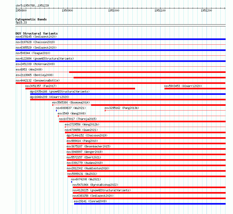This screenshot has height=214, width=233.
Task: Click esv3295162 (Pang2013b) label
Action: click(122, 108)
